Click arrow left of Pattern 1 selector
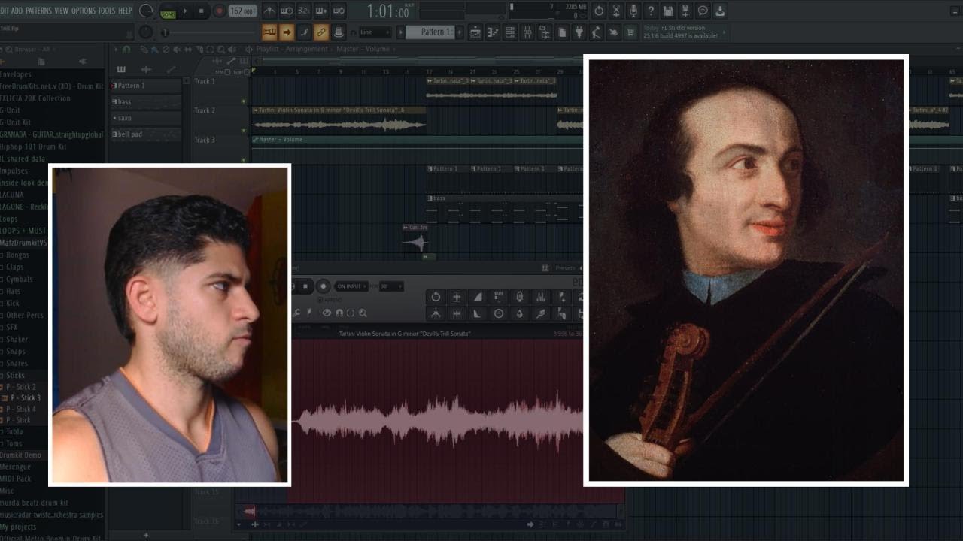This screenshot has height=541, width=963. coord(400,32)
